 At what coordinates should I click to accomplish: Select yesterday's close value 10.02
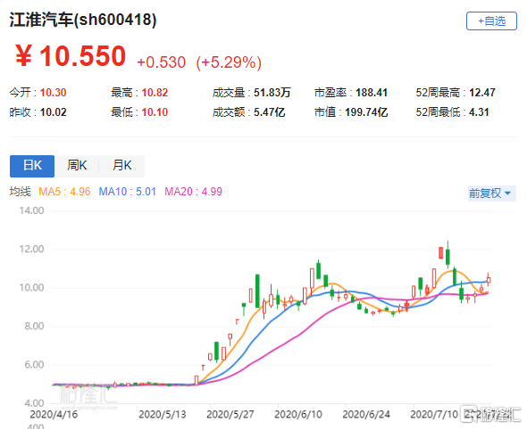pos(53,112)
